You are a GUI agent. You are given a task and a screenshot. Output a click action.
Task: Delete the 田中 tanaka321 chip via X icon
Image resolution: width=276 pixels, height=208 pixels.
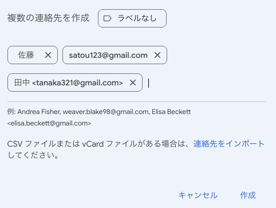pos(133,83)
